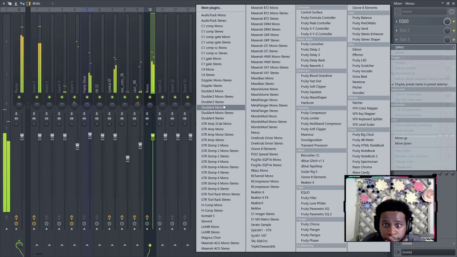This screenshot has width=457, height=257.
Task: Click the Master track volume fader
Action: tap(22, 137)
